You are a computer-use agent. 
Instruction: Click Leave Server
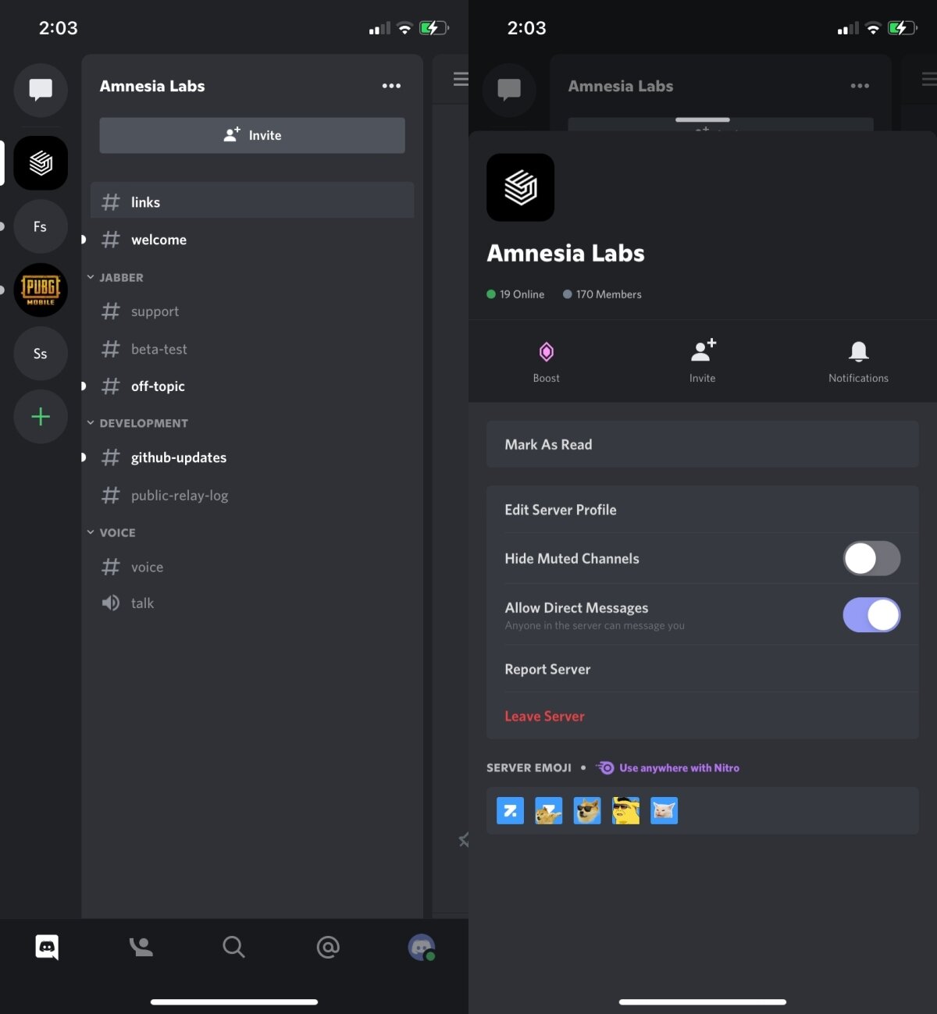544,716
